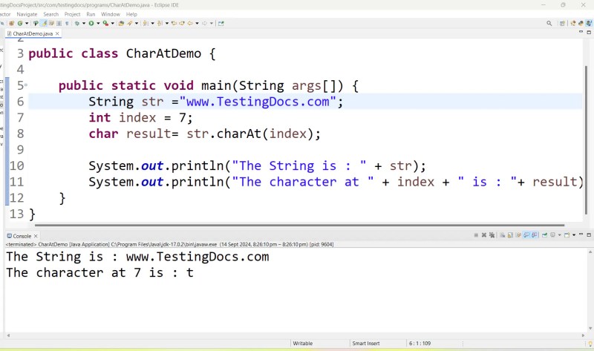Open the Search dropdown arrow
The width and height of the screenshot is (594, 351).
[137, 24]
